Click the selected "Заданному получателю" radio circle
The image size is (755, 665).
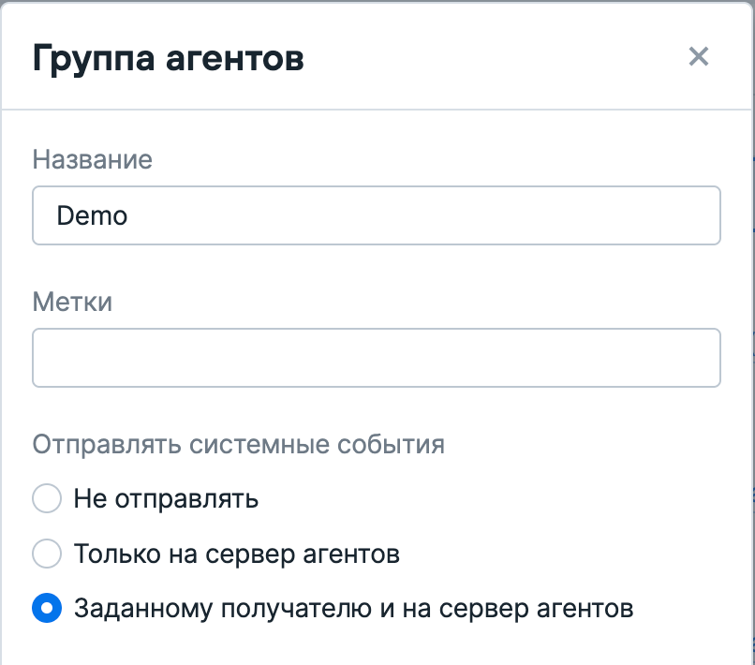point(47,610)
